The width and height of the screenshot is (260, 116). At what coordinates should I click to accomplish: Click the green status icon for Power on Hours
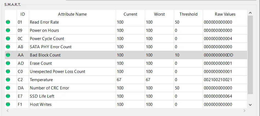click(x=8, y=30)
